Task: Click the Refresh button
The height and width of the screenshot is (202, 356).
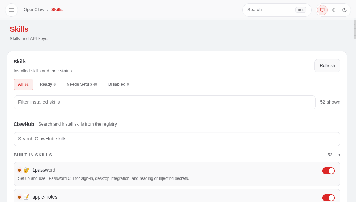Action: (327, 65)
